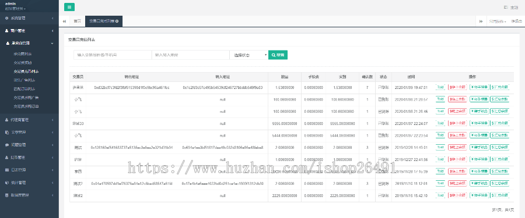
Task: Open 交易员求购订单 in the sidebar
Action: (26, 106)
